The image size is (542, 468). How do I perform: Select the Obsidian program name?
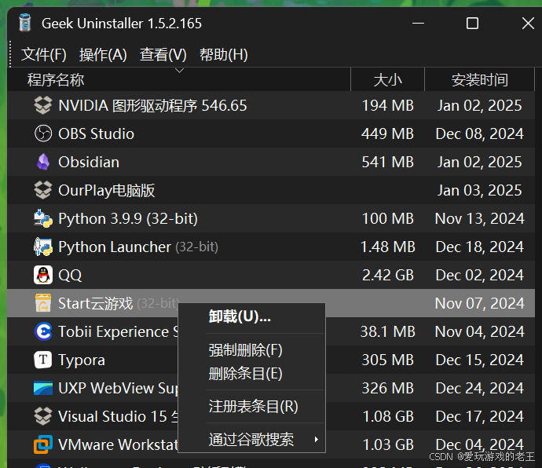pyautogui.click(x=89, y=162)
